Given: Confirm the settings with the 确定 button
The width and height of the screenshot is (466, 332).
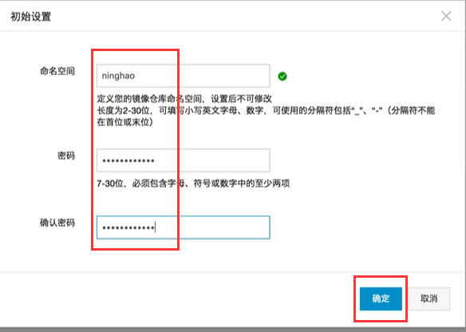Looking at the screenshot, I should pyautogui.click(x=381, y=298).
